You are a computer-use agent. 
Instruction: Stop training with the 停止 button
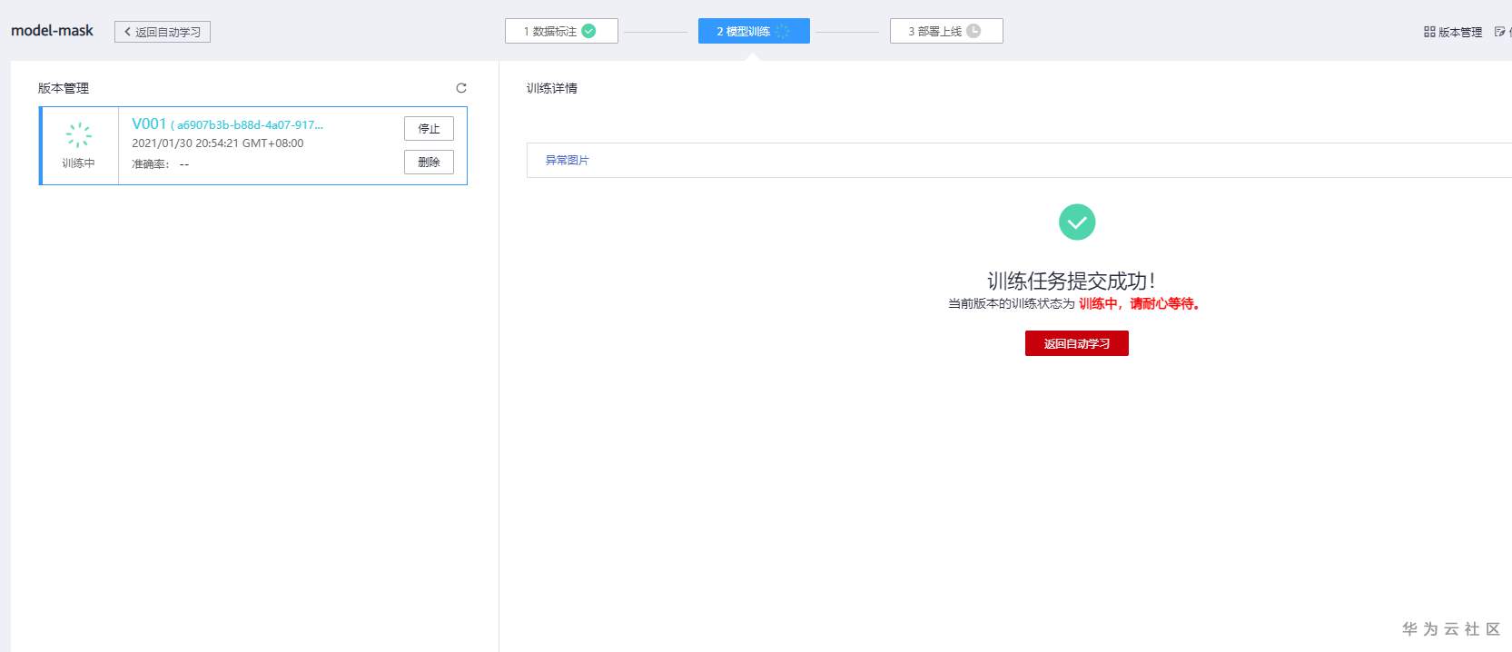[429, 129]
